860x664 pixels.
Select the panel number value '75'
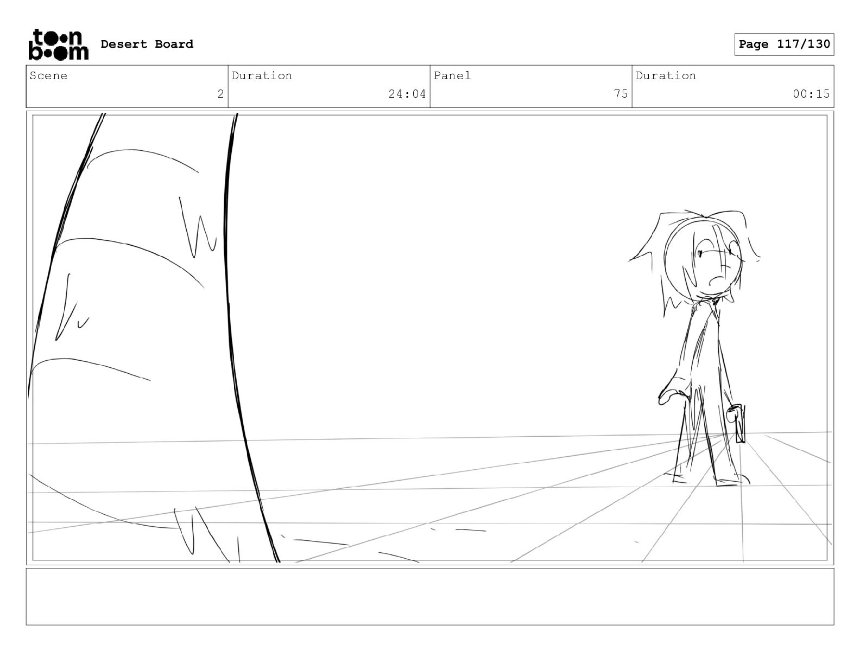(621, 94)
